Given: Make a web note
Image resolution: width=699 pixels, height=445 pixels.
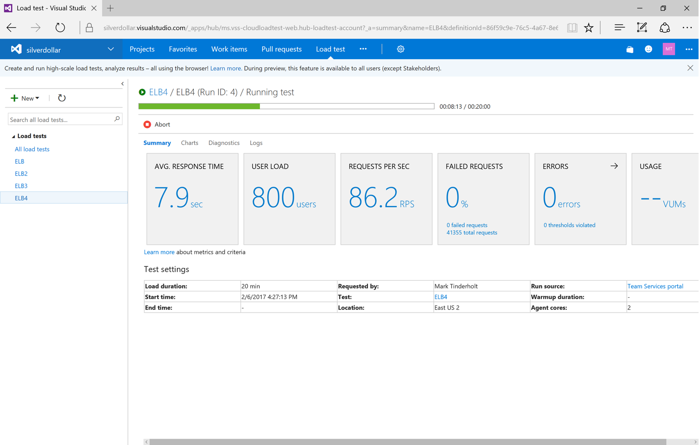Looking at the screenshot, I should 642,28.
